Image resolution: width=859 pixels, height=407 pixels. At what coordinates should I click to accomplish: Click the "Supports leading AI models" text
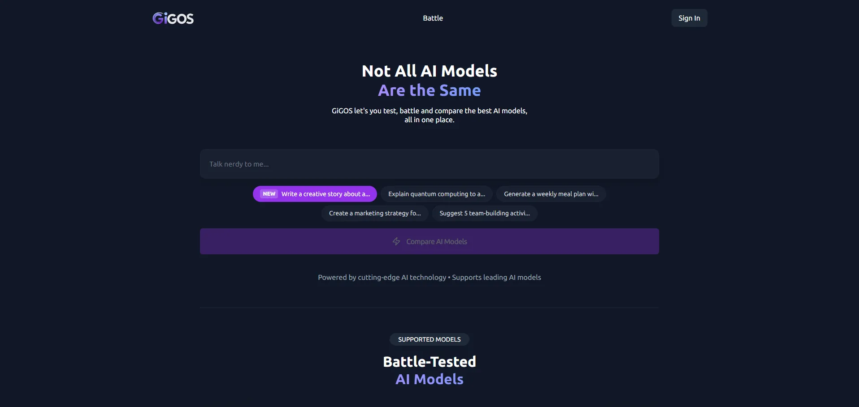[x=496, y=278]
